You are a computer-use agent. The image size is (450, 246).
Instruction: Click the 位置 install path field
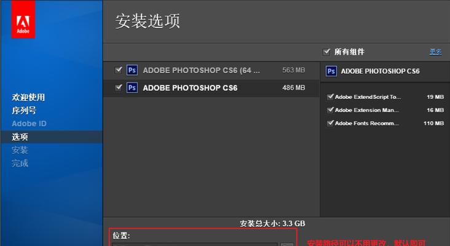click(194, 244)
